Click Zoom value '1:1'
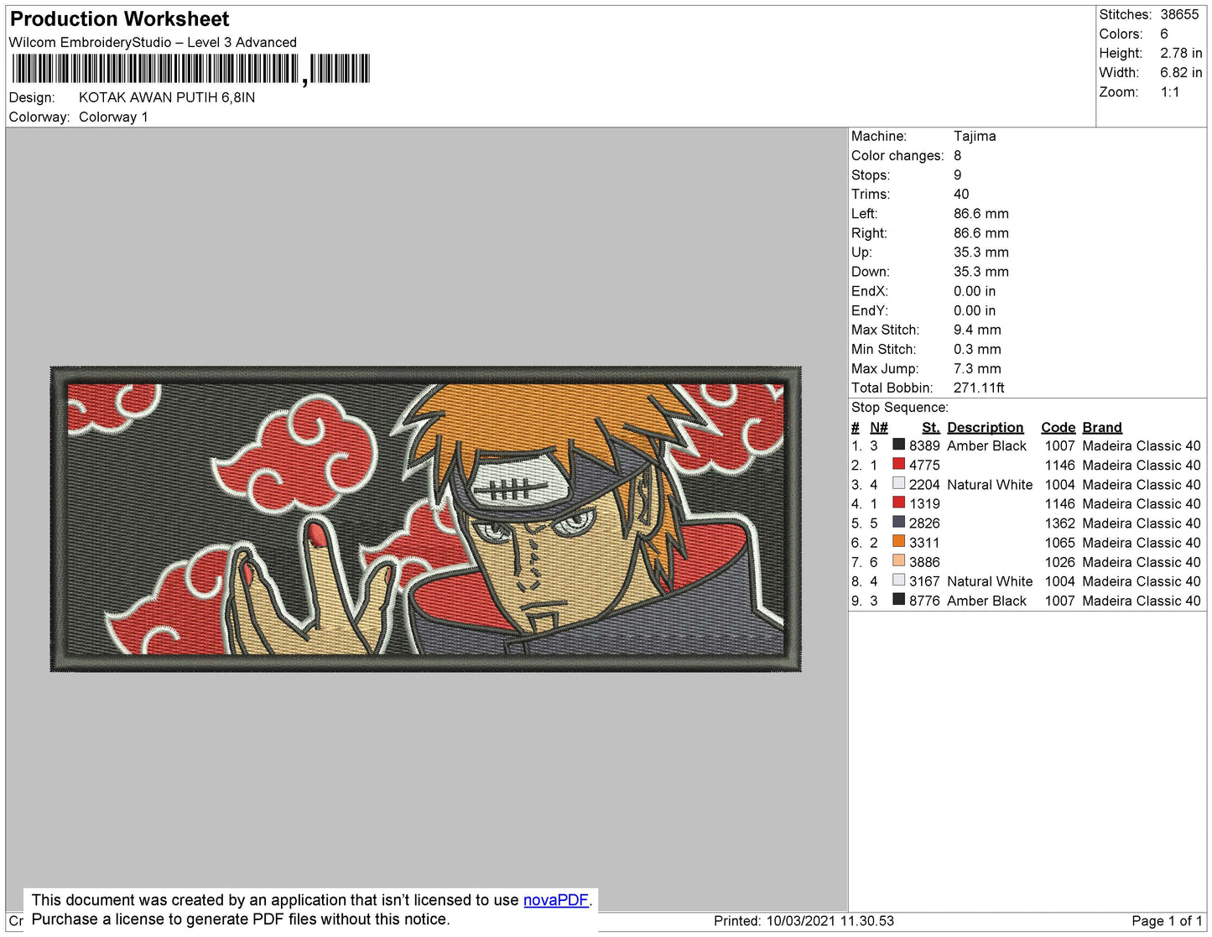Viewport: 1212px width, 937px height. tap(1170, 92)
